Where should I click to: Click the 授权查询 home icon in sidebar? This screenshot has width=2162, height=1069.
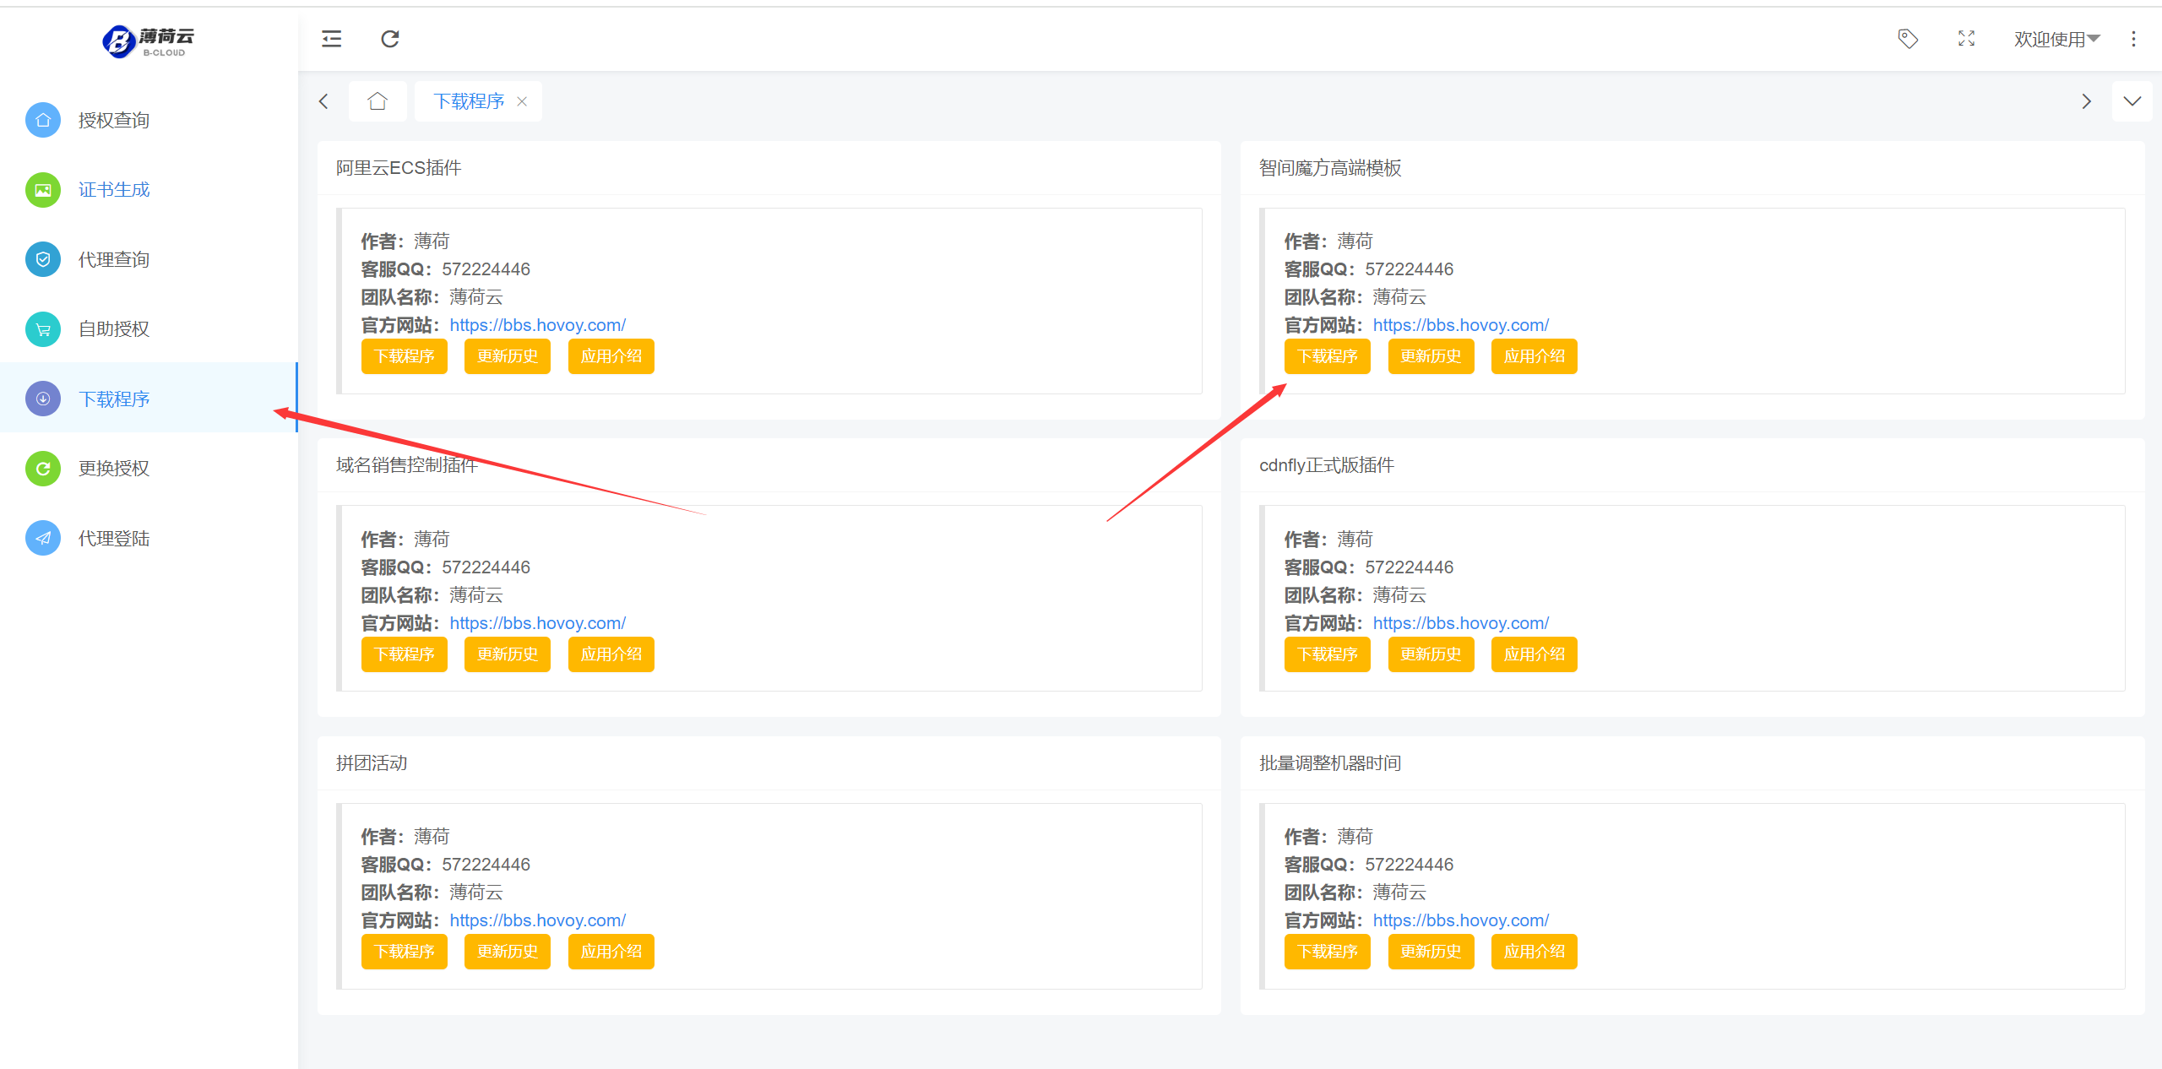tap(43, 120)
